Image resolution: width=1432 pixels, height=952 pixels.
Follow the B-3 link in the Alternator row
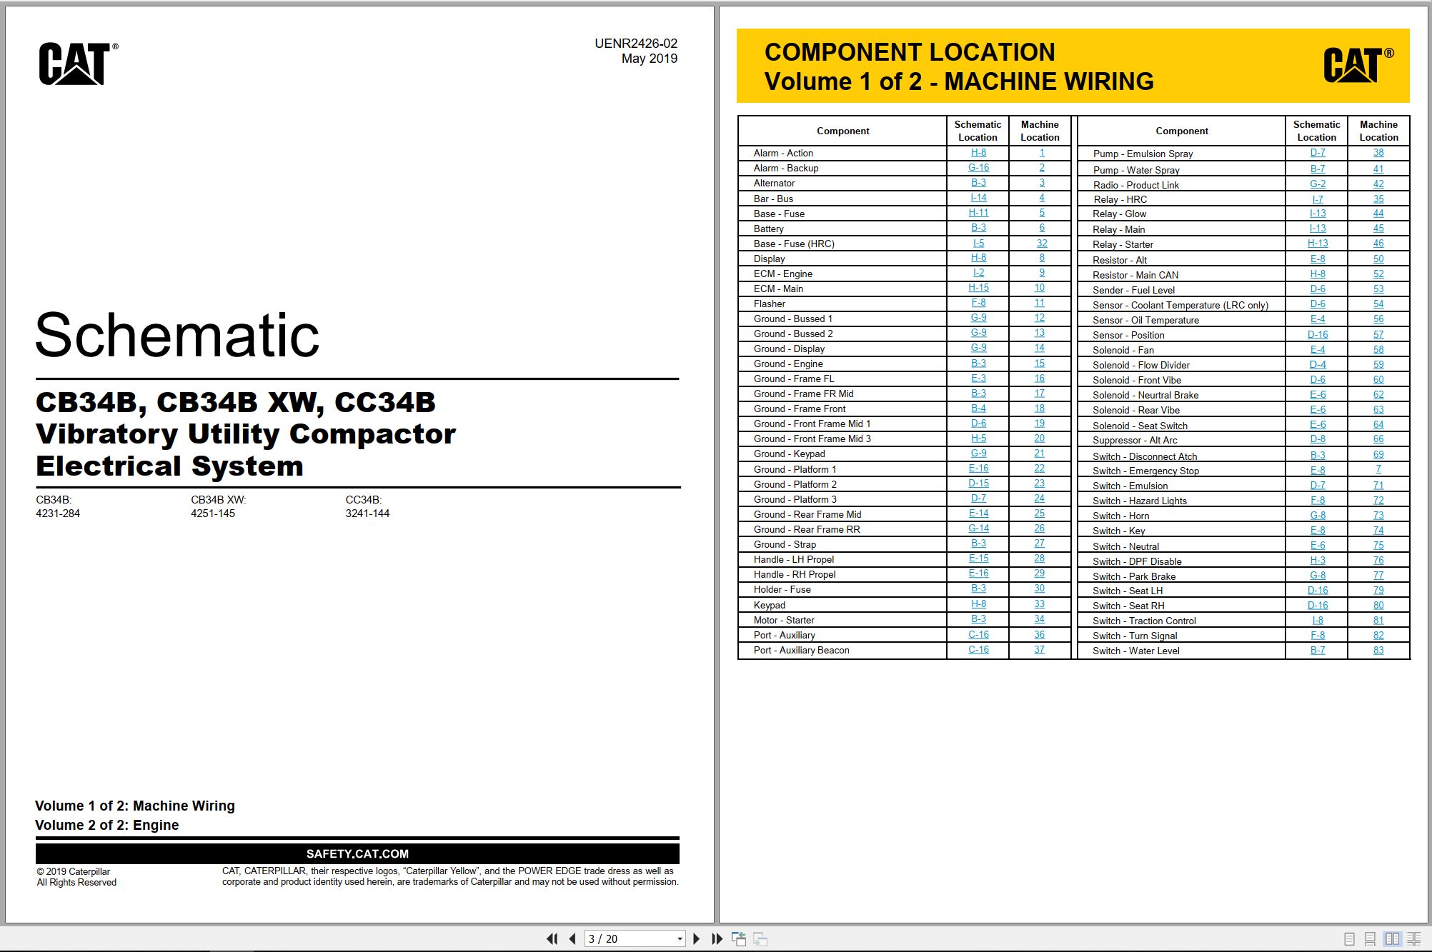pyautogui.click(x=978, y=183)
